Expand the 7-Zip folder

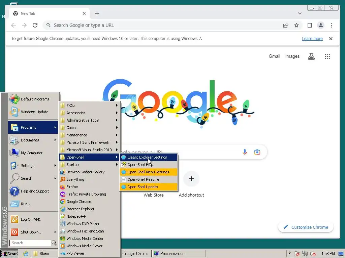pos(90,105)
